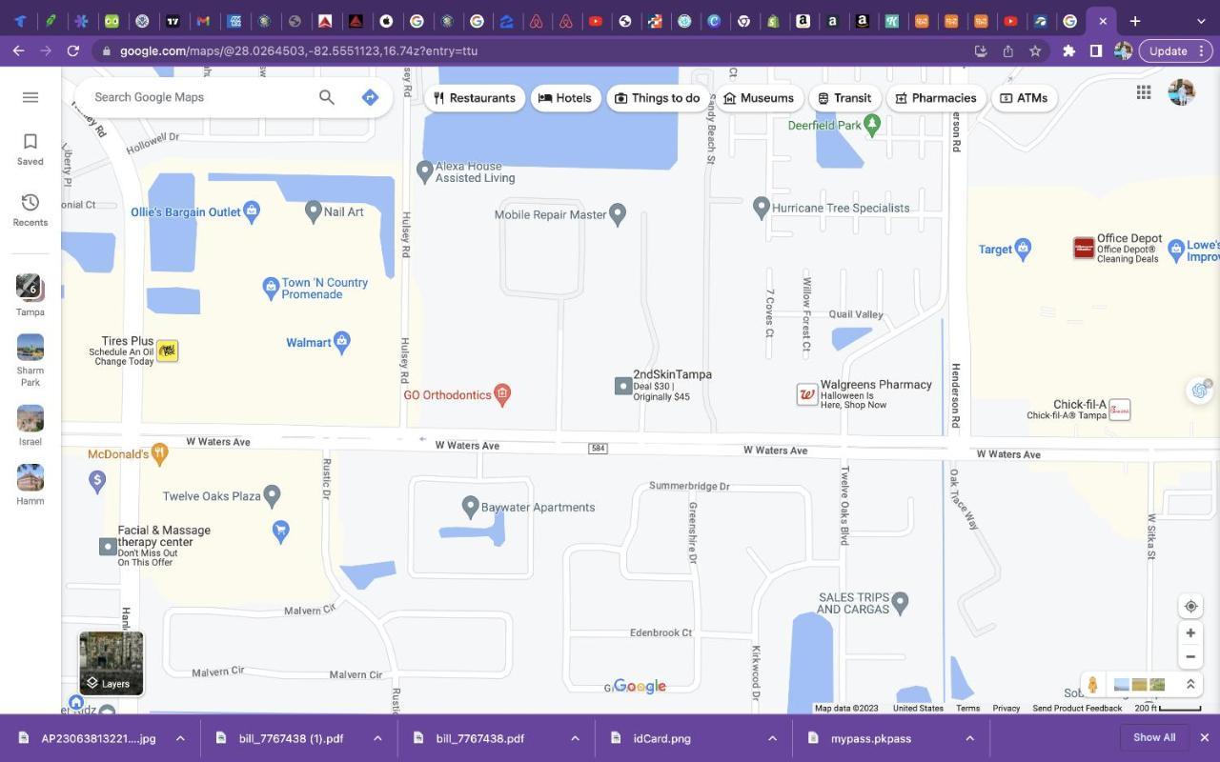Expand options for mypass.pkpass download
This screenshot has height=762, width=1220.
[x=969, y=738]
